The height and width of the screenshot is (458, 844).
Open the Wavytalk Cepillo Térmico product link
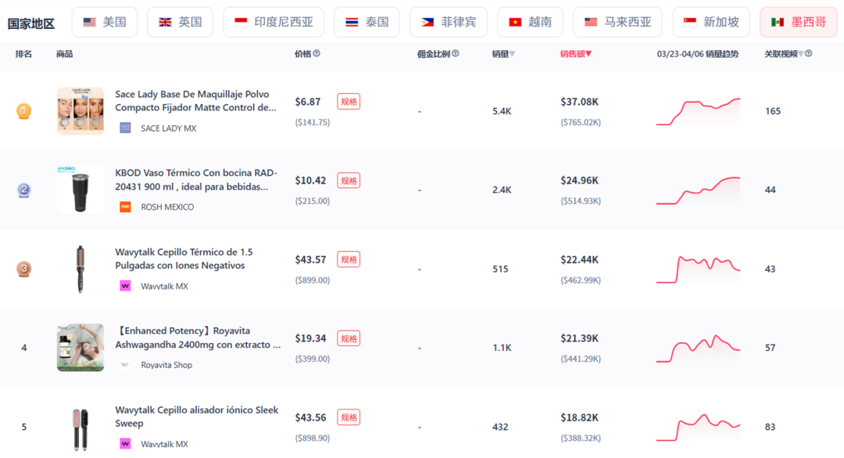184,259
